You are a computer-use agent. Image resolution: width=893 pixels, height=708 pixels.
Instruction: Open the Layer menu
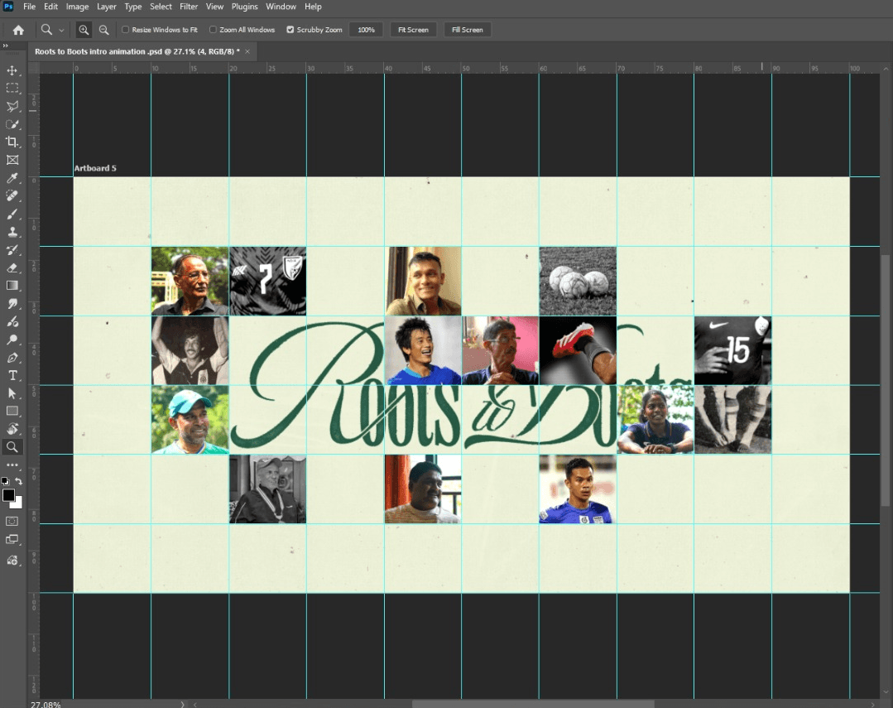click(106, 7)
